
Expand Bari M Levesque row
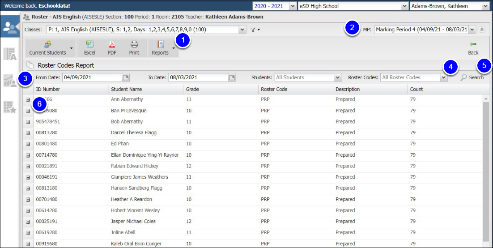click(x=28, y=111)
